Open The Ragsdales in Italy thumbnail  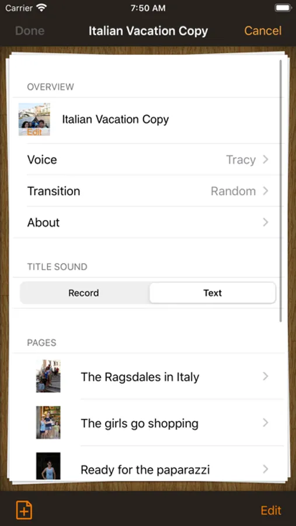(x=48, y=376)
